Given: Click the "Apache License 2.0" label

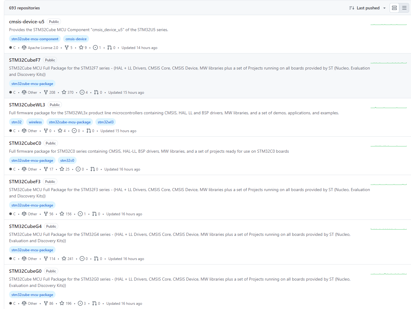Looking at the screenshot, I should click(x=43, y=48).
